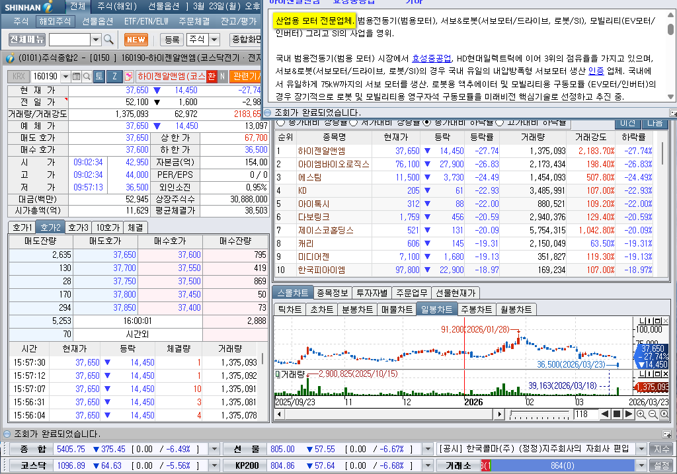677x474 pixels.
Task: Open the stock code 160190 dropdown
Action: (x=65, y=77)
